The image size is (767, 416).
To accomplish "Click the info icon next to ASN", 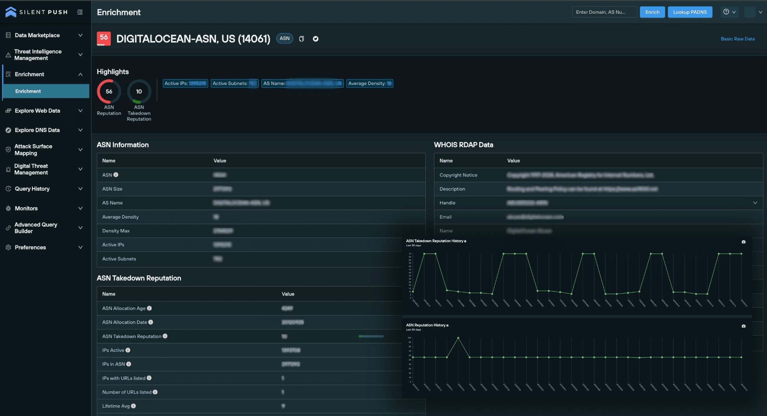I will point(116,175).
